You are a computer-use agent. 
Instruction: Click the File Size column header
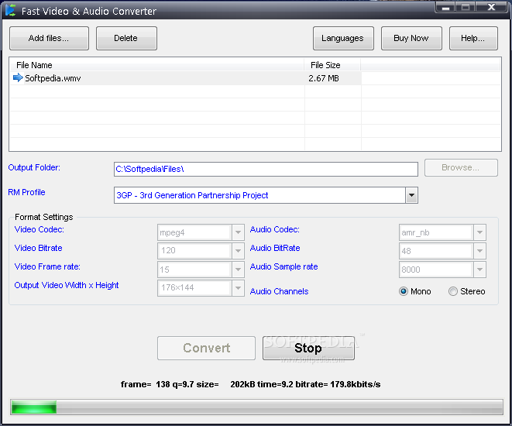click(x=332, y=65)
